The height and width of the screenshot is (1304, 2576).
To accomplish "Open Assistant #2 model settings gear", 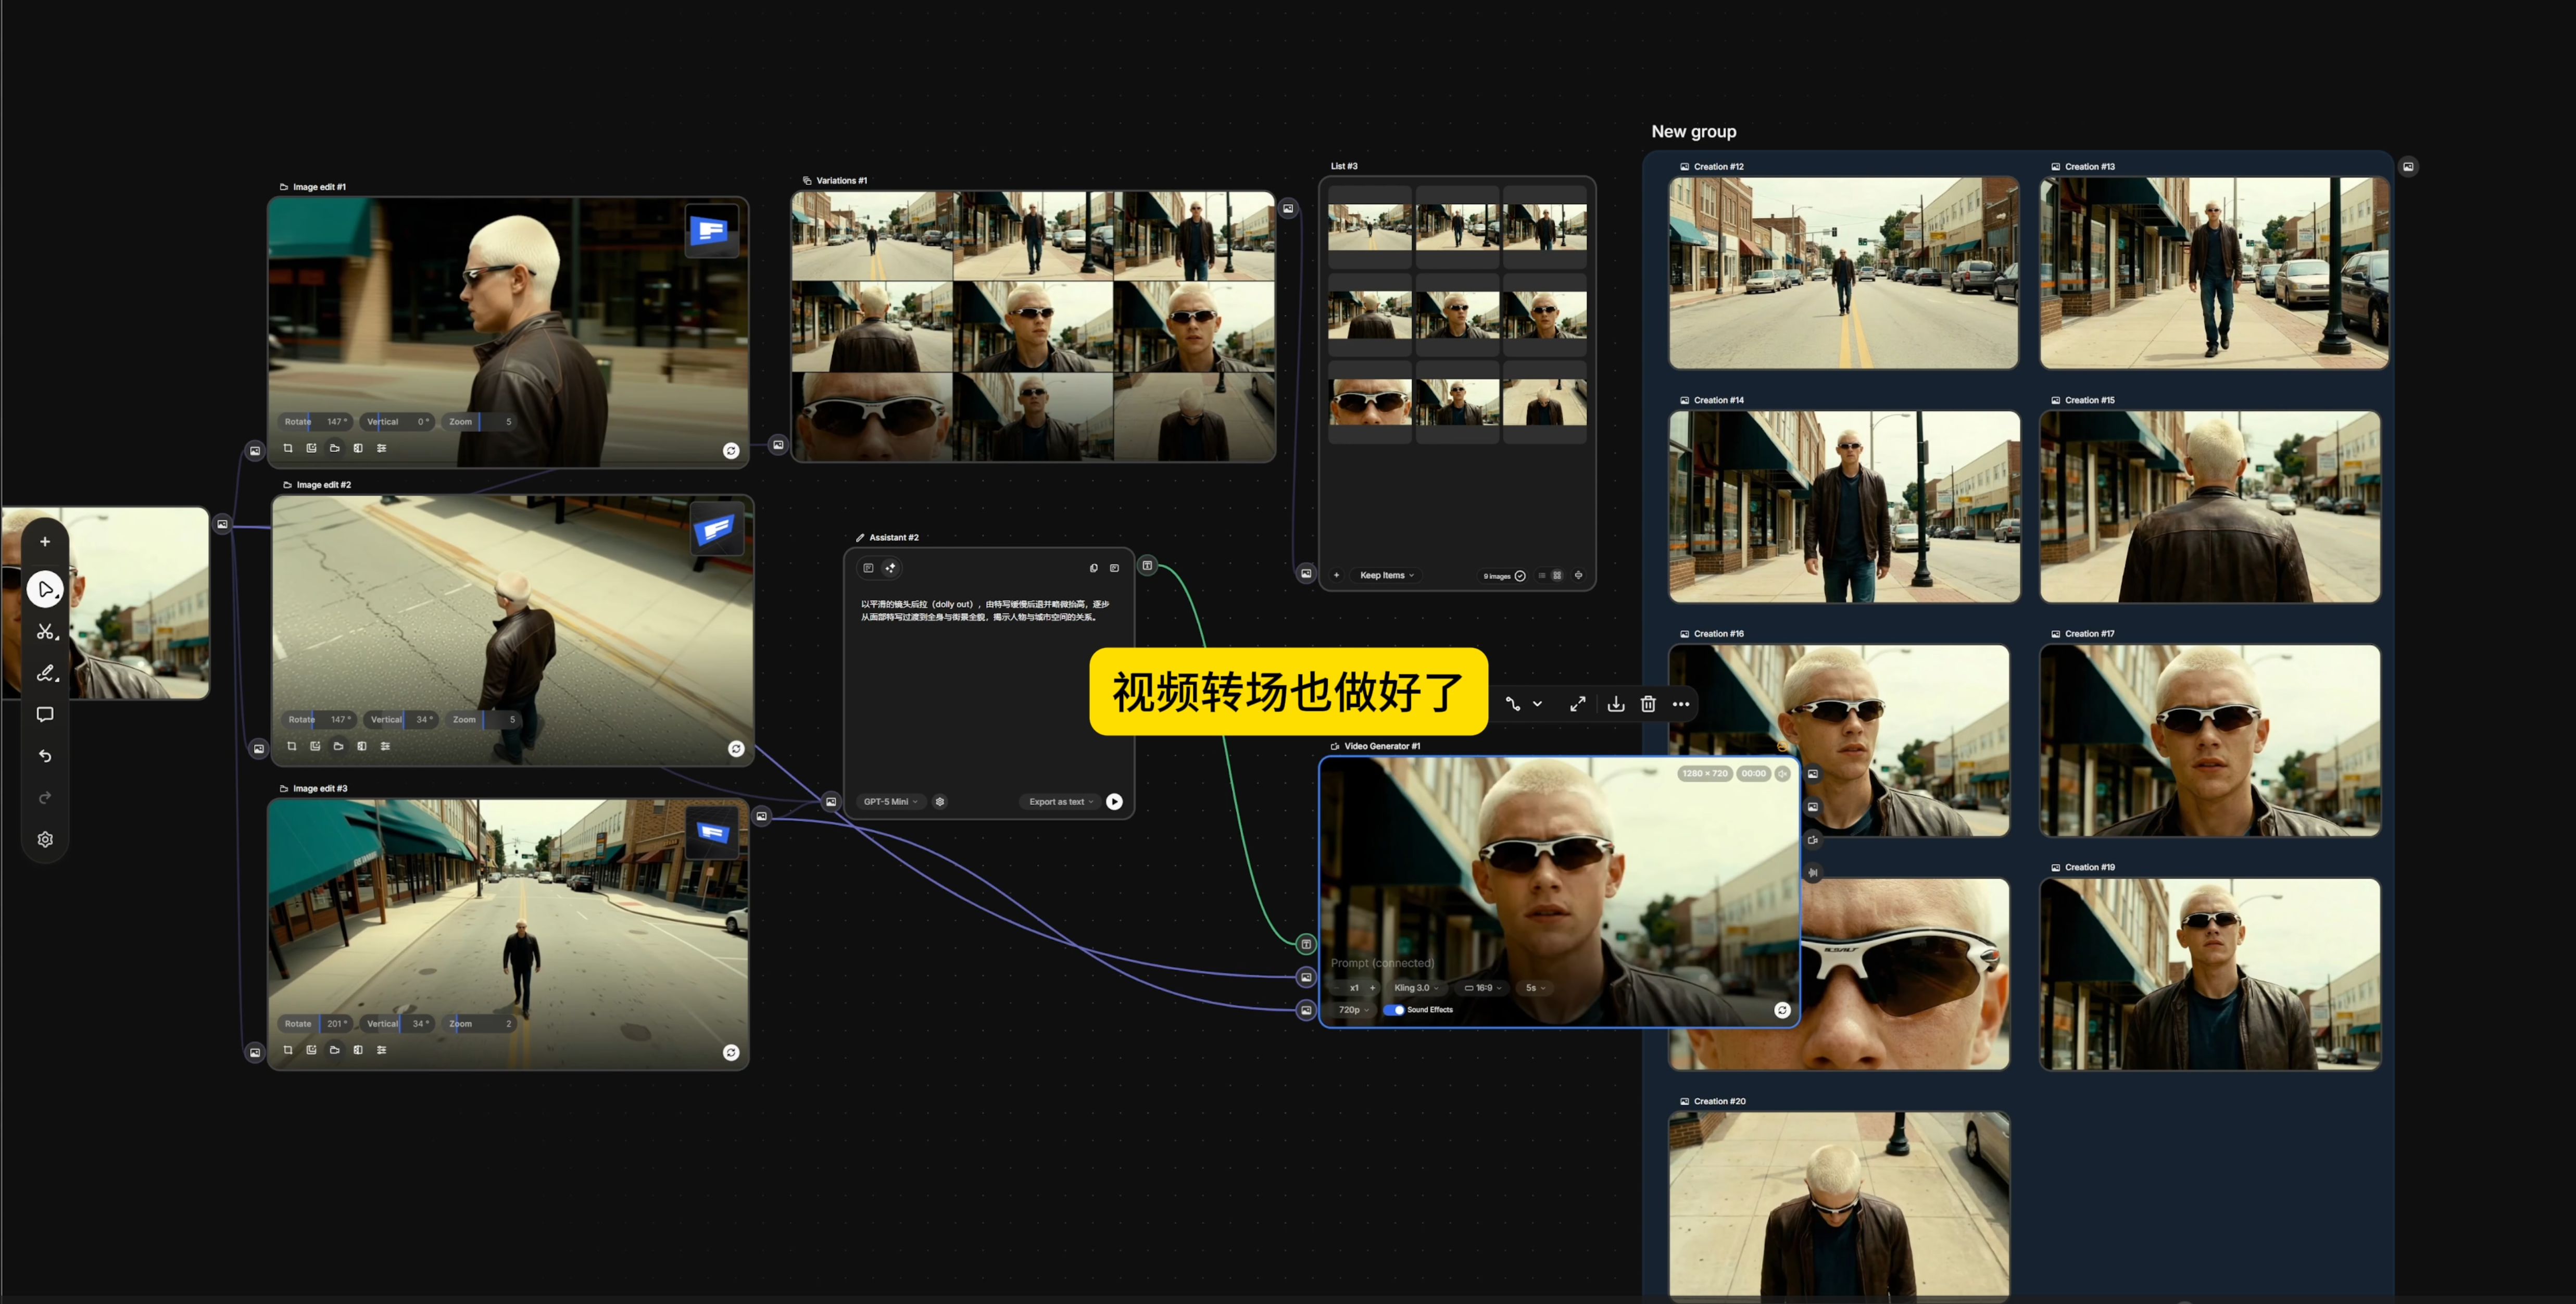I will pyautogui.click(x=940, y=802).
